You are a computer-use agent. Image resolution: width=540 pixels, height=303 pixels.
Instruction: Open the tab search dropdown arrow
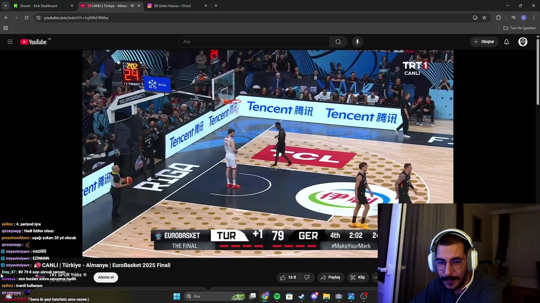(5, 6)
